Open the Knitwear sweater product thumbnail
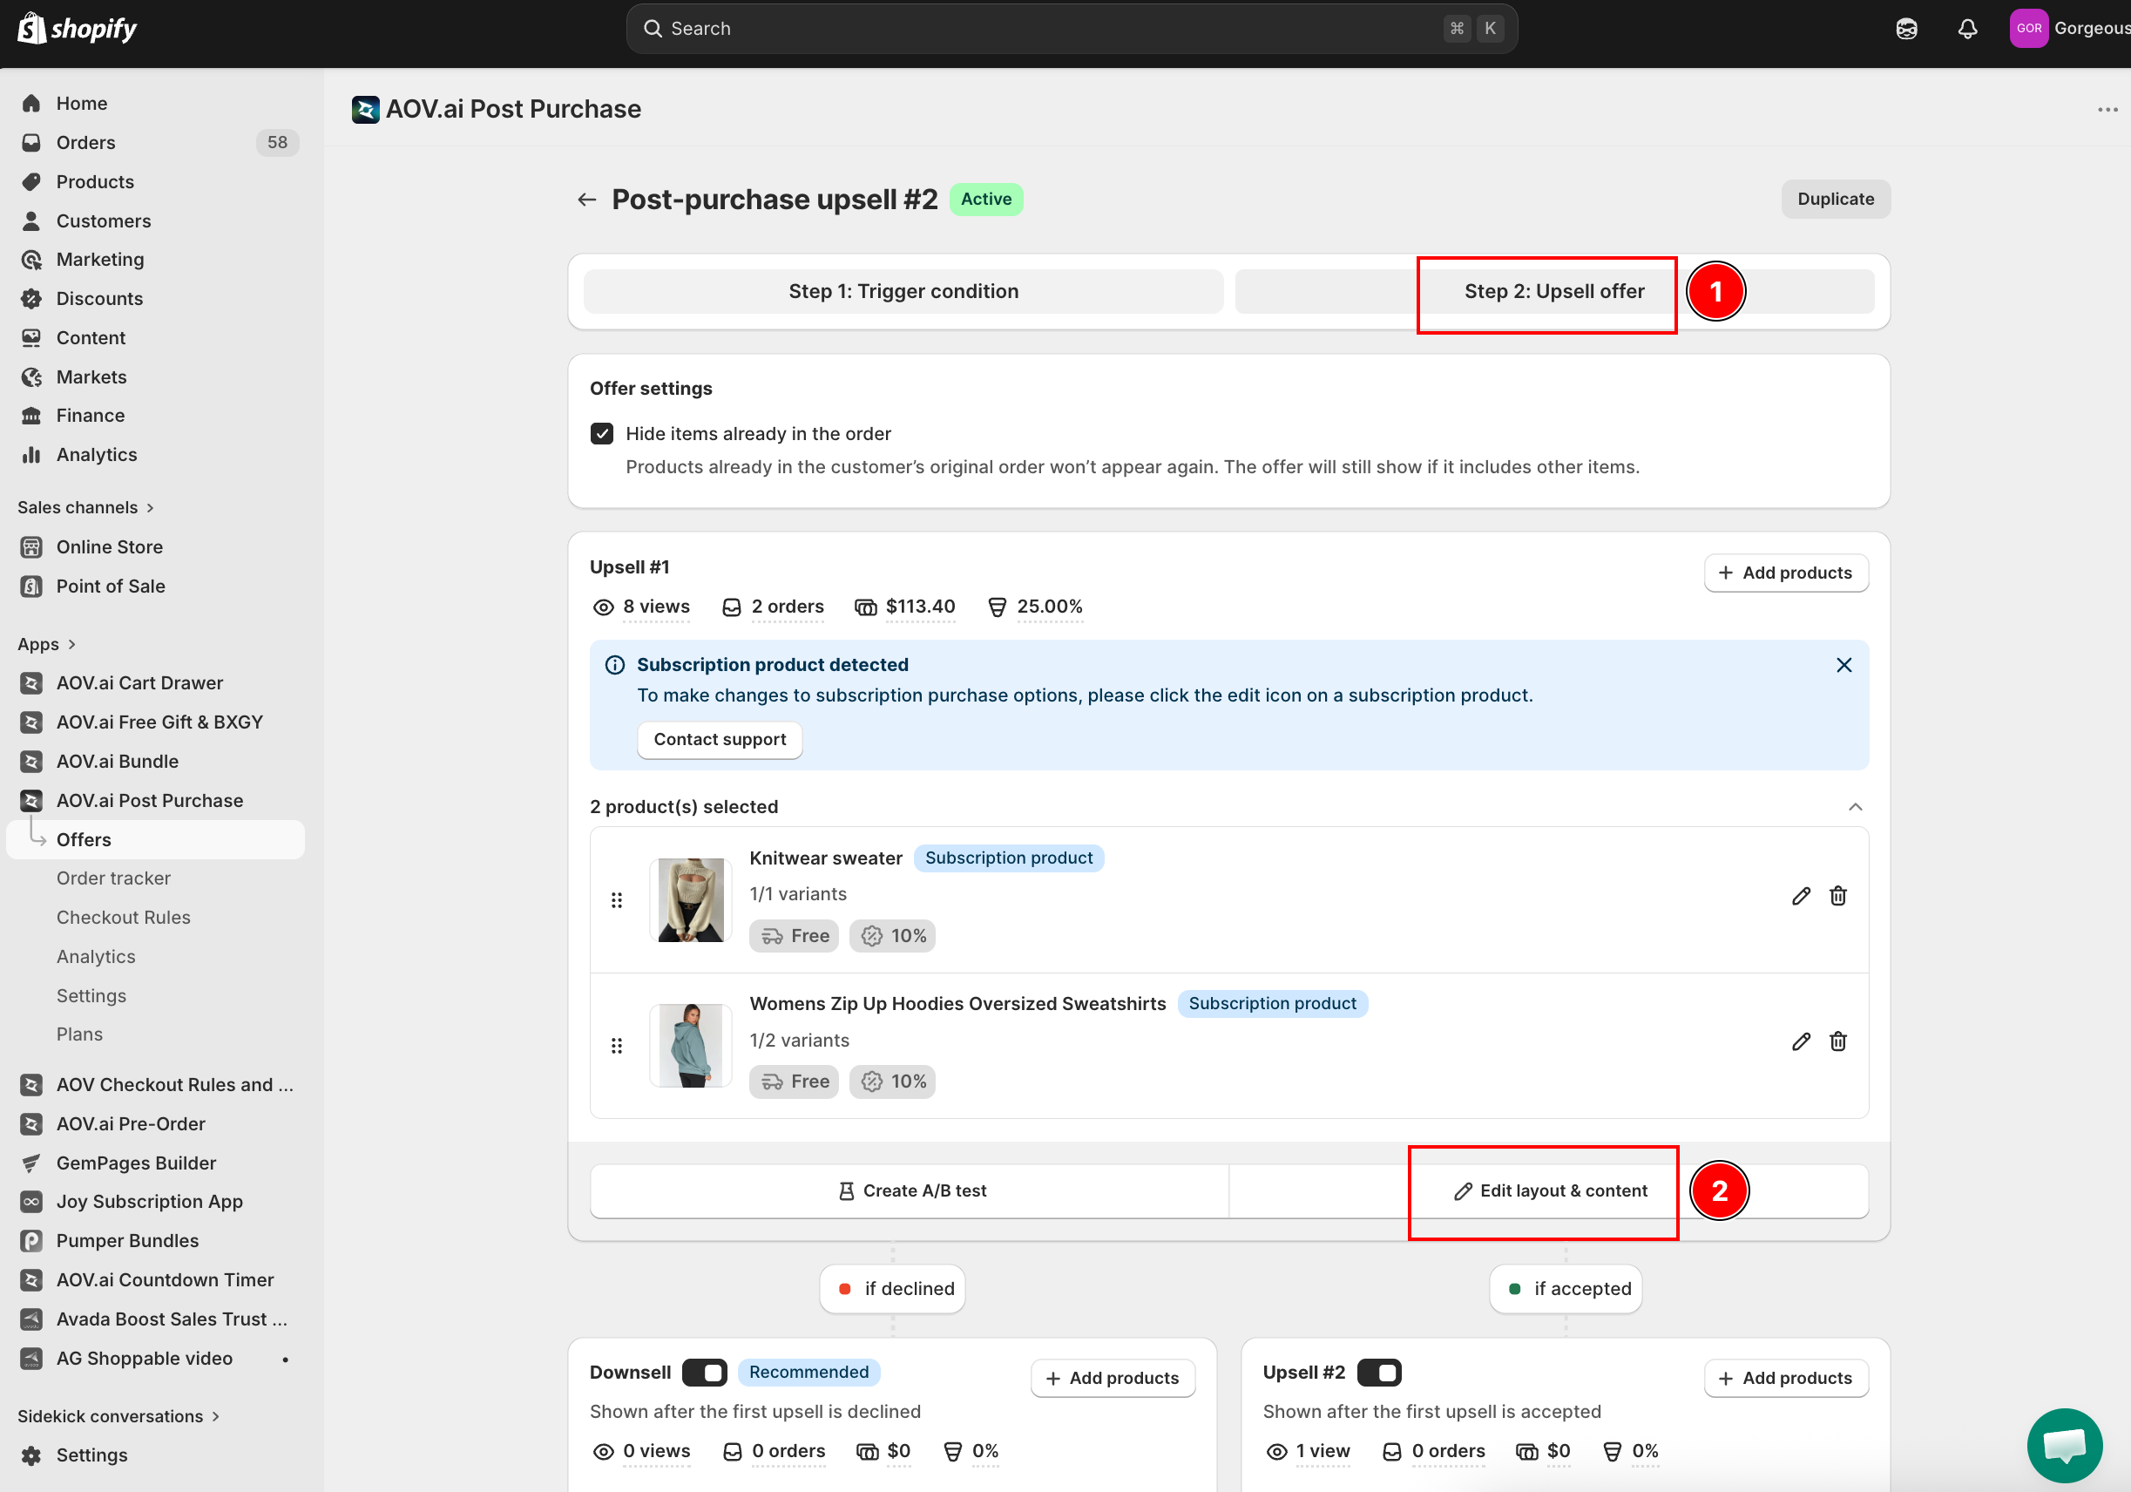Screen dimensions: 2131x1492 coord(691,899)
